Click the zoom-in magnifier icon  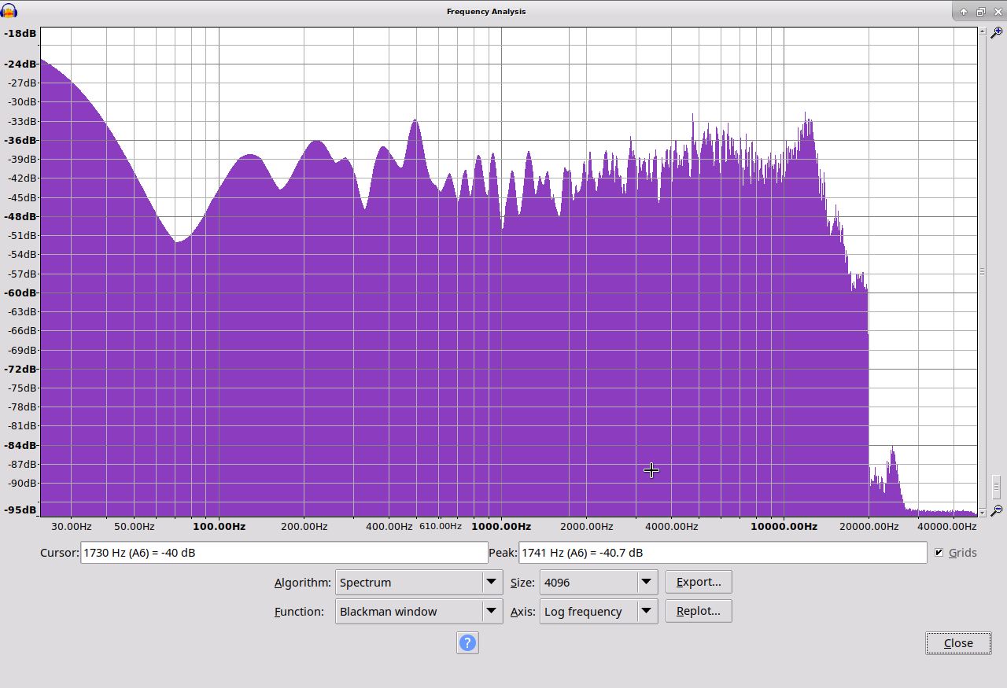pos(996,32)
